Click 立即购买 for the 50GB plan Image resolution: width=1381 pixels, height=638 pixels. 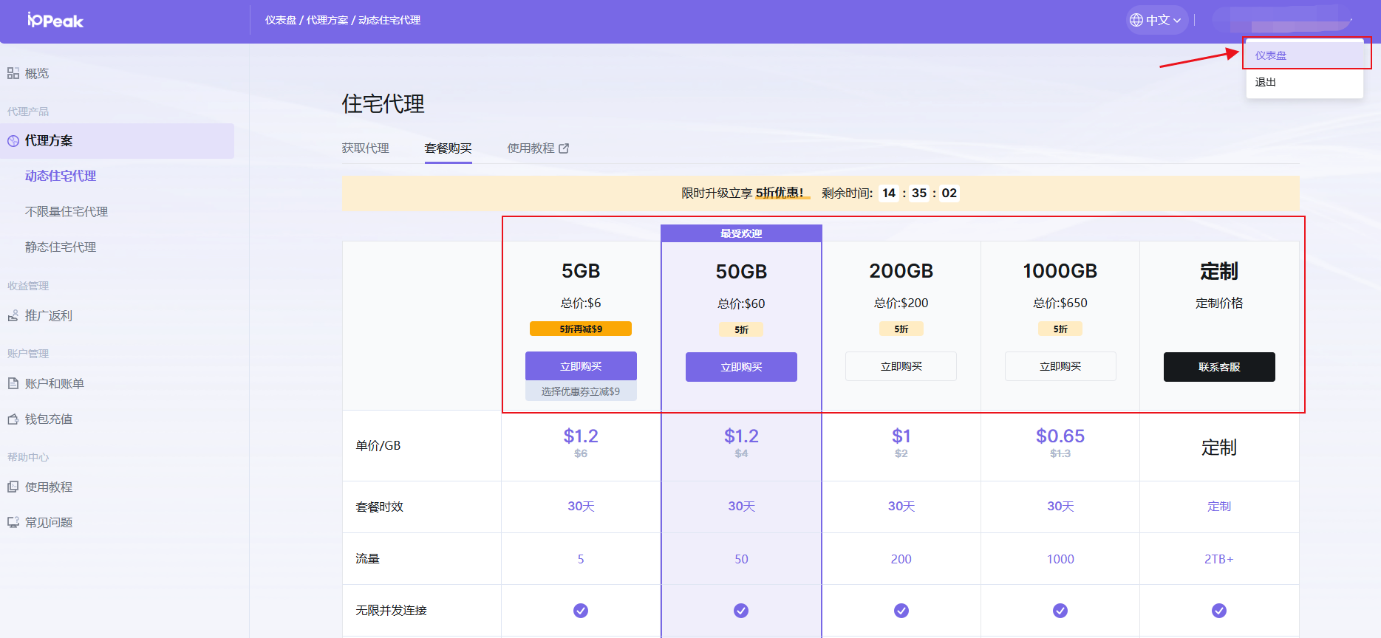(x=741, y=367)
